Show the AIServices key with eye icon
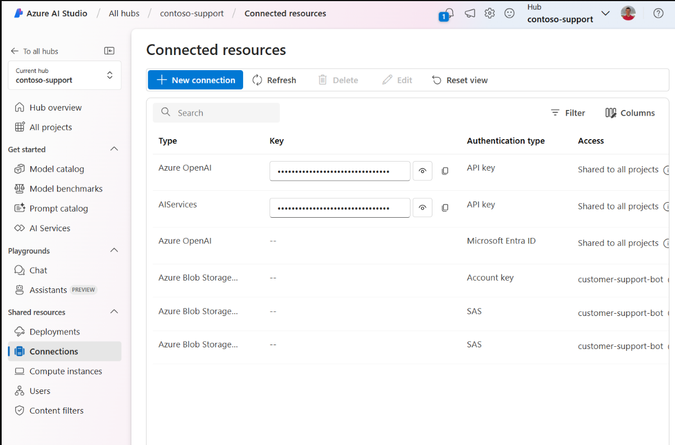675x445 pixels. pos(422,208)
